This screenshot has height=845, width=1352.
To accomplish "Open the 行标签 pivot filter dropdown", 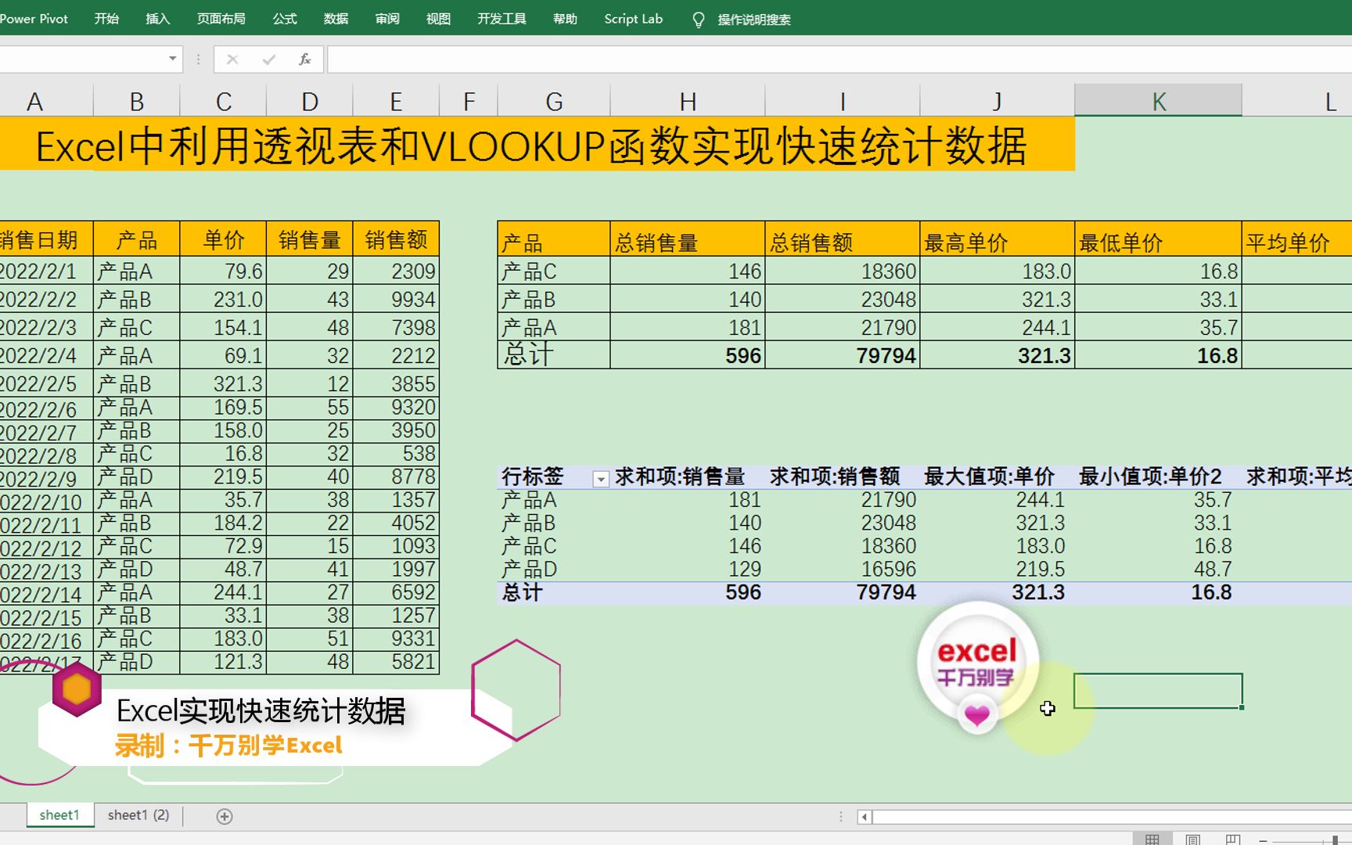I will 599,477.
